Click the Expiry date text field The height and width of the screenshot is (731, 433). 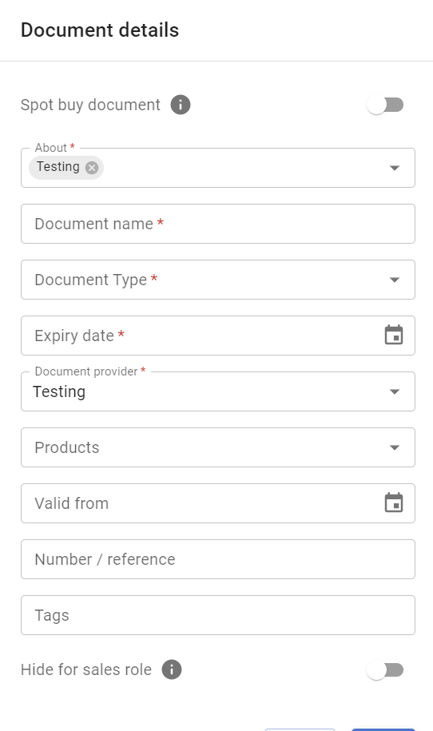[201, 336]
